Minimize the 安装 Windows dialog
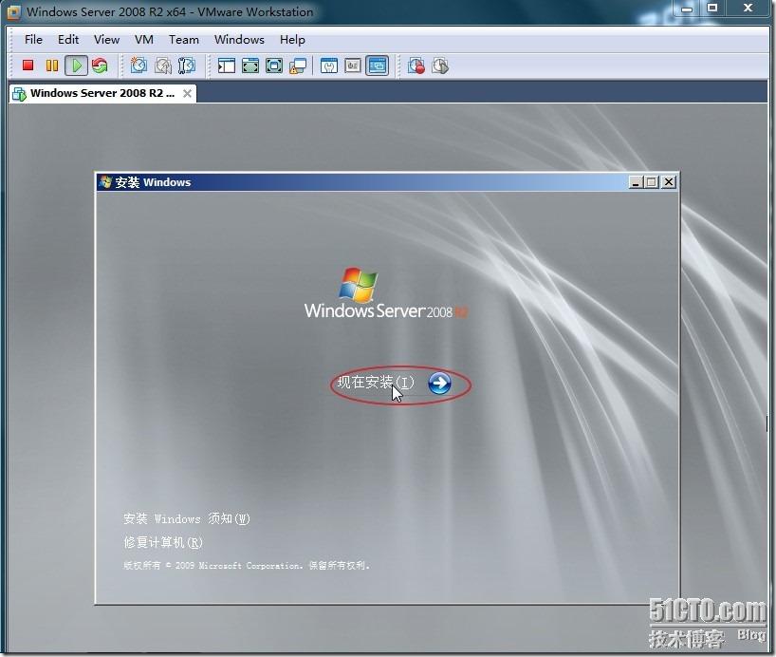The image size is (776, 657). click(636, 182)
